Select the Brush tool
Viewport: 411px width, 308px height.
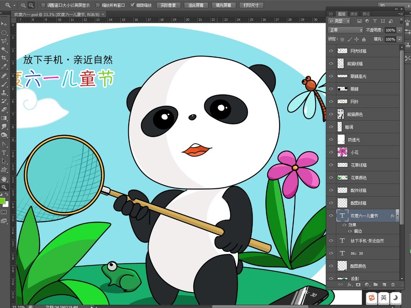[x=4, y=84]
